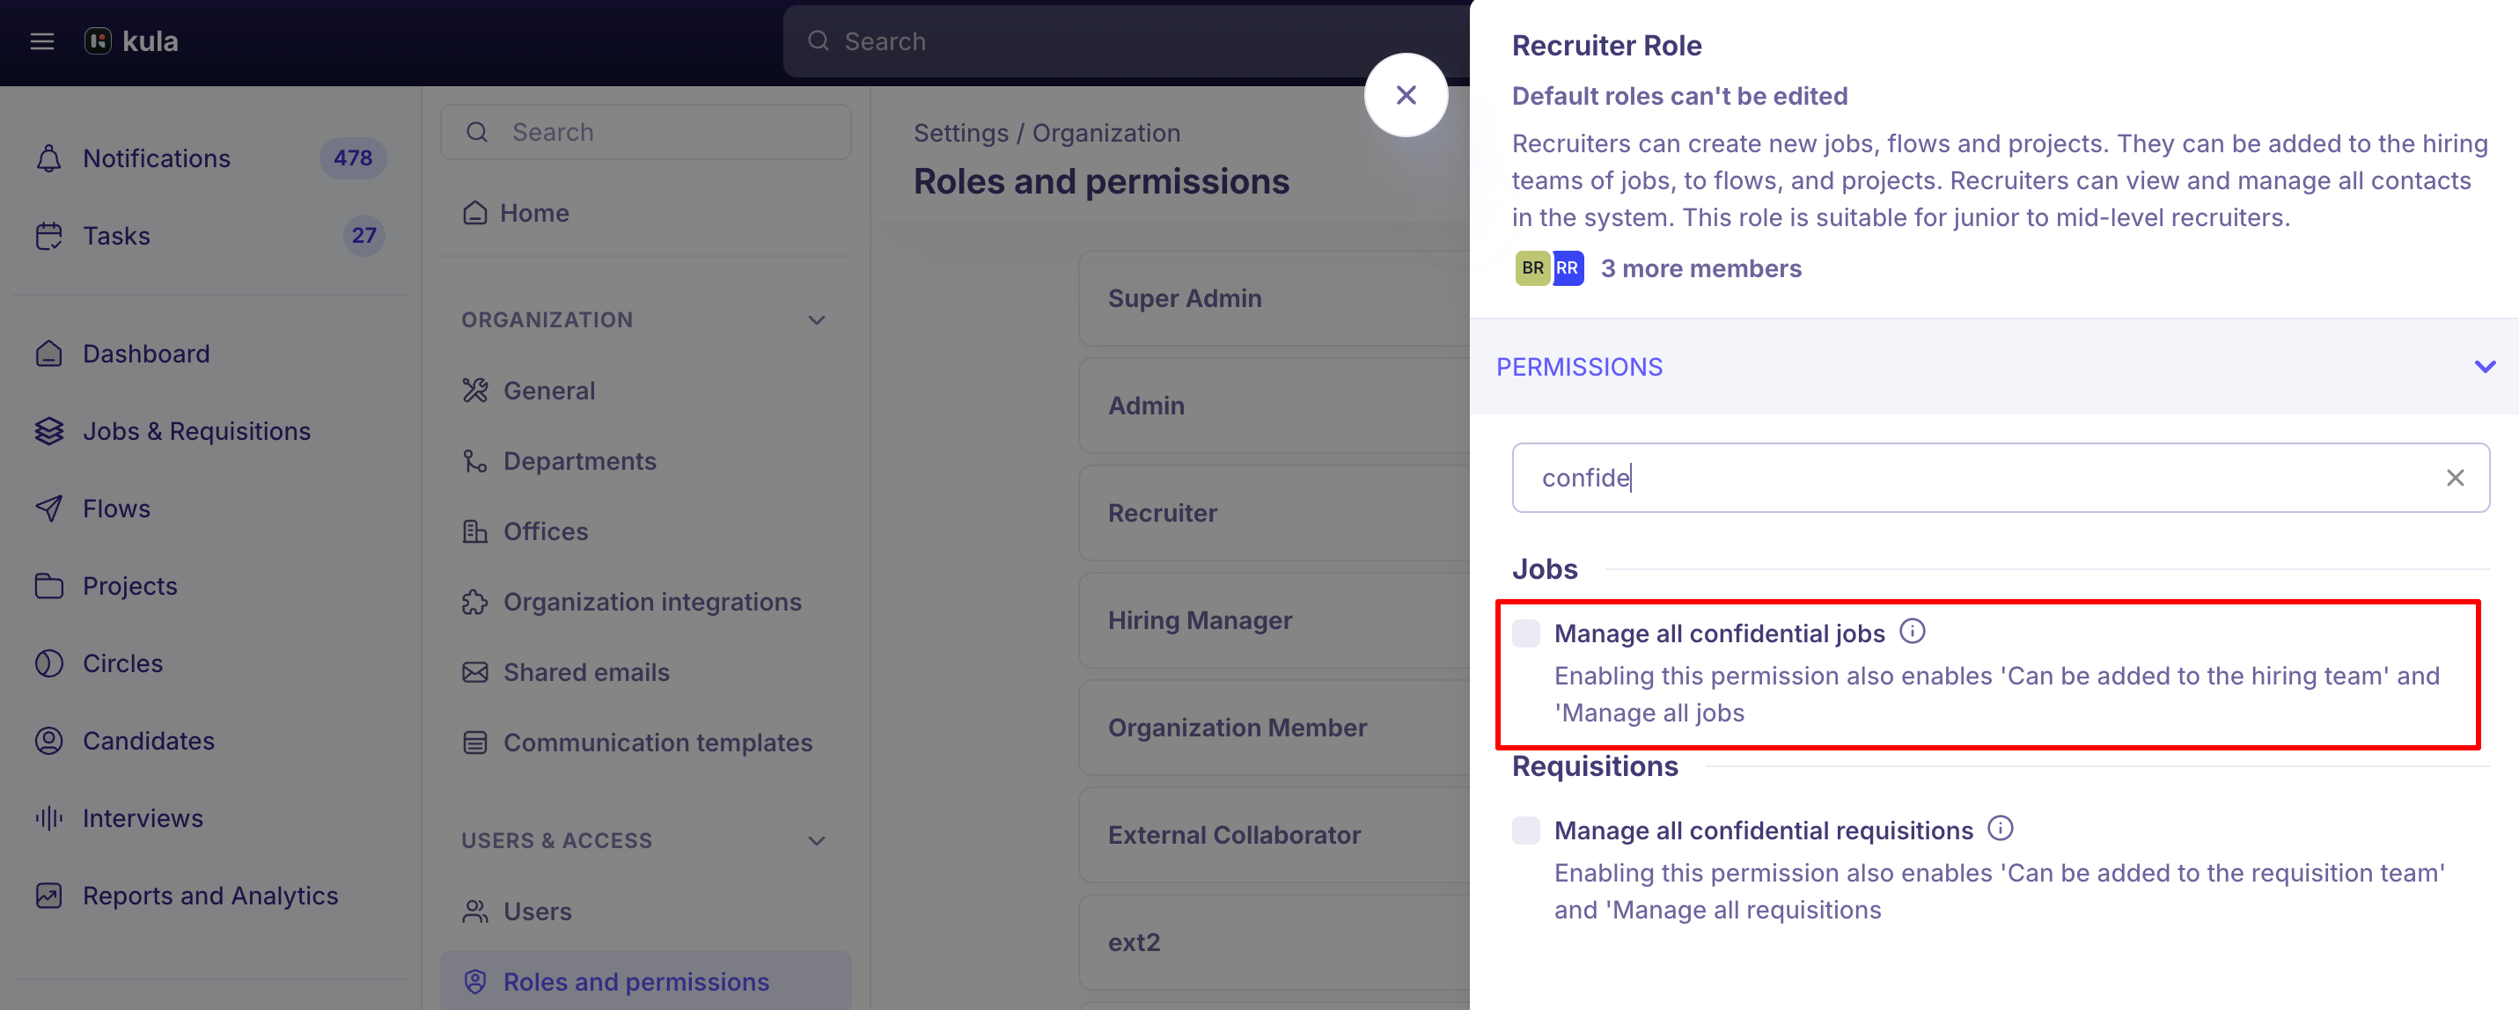
Task: Open the hamburger menu icon
Action: point(42,41)
